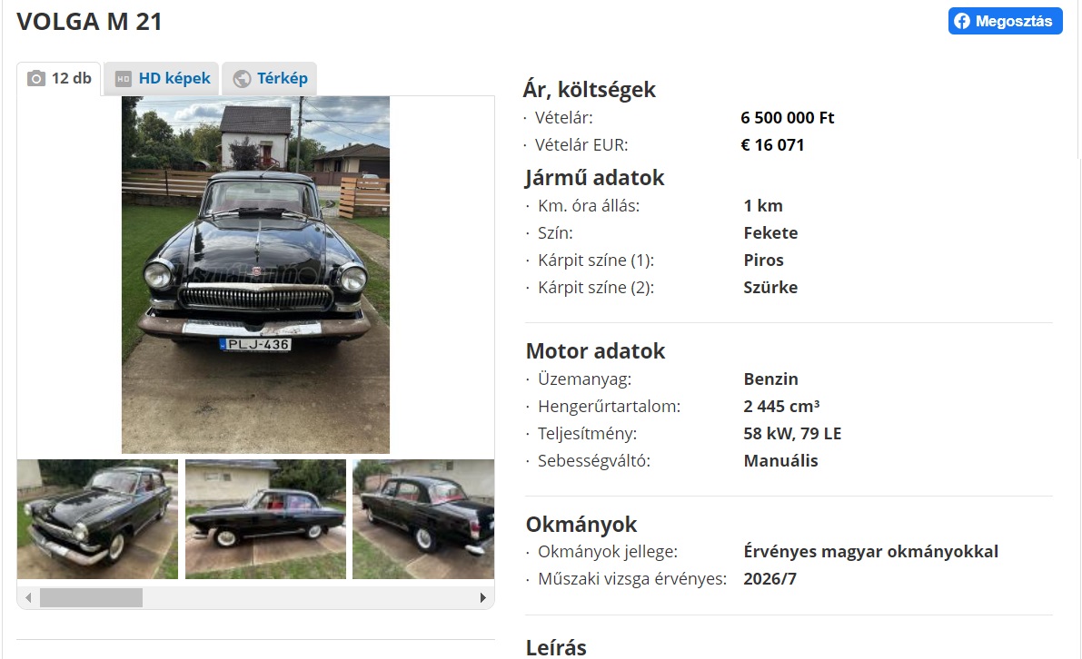The height and width of the screenshot is (659, 1082).
Task: Click the PLJ-436 license plate in the photo
Action: pyautogui.click(x=255, y=344)
